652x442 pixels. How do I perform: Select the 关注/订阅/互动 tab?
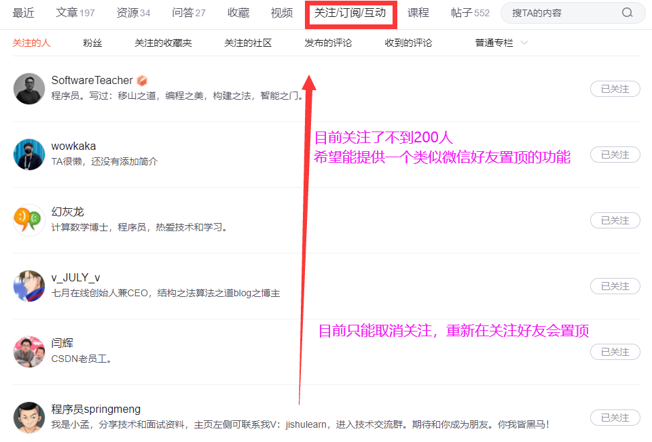point(350,13)
